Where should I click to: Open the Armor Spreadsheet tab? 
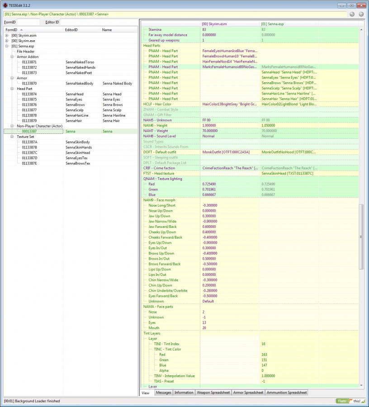(248, 393)
